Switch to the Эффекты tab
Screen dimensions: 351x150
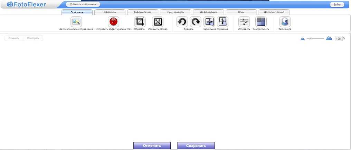click(x=110, y=12)
